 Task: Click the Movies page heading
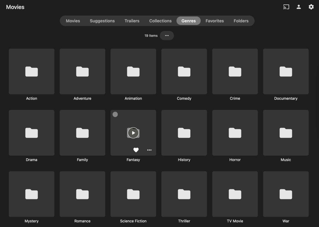[x=15, y=7]
